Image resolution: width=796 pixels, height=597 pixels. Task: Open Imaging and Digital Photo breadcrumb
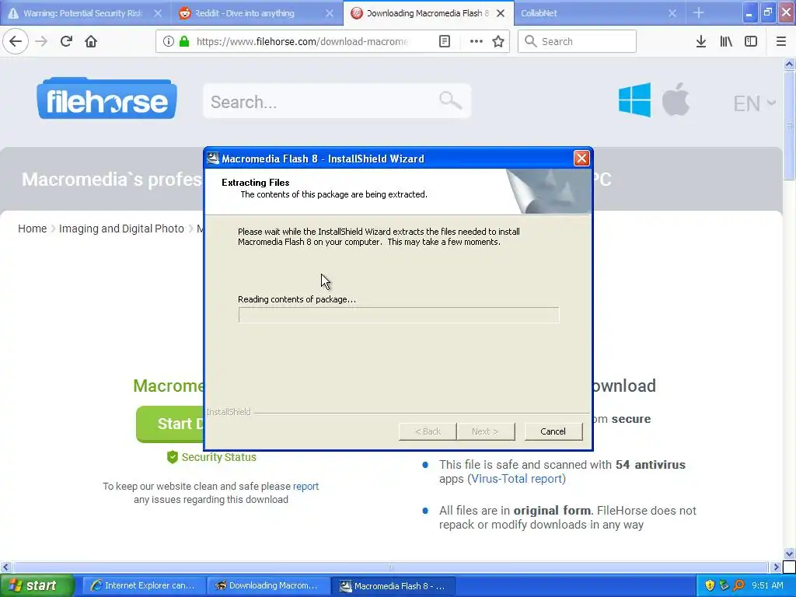click(x=121, y=229)
